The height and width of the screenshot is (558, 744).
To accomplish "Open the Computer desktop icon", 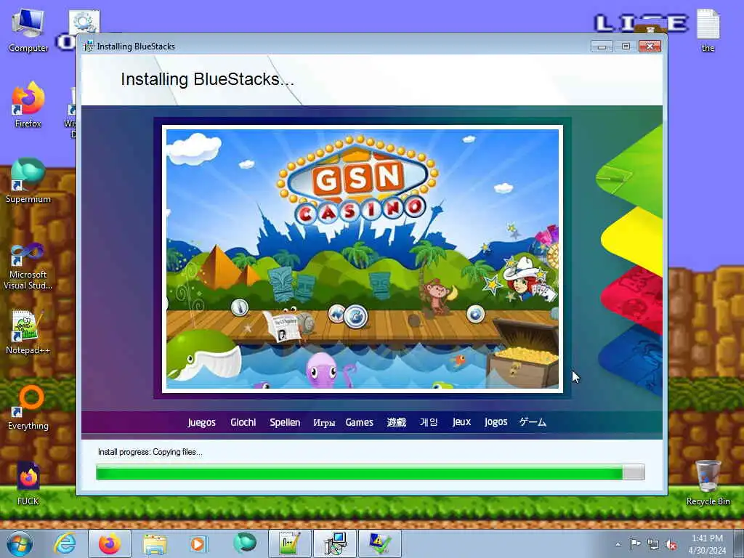I will coord(28,30).
